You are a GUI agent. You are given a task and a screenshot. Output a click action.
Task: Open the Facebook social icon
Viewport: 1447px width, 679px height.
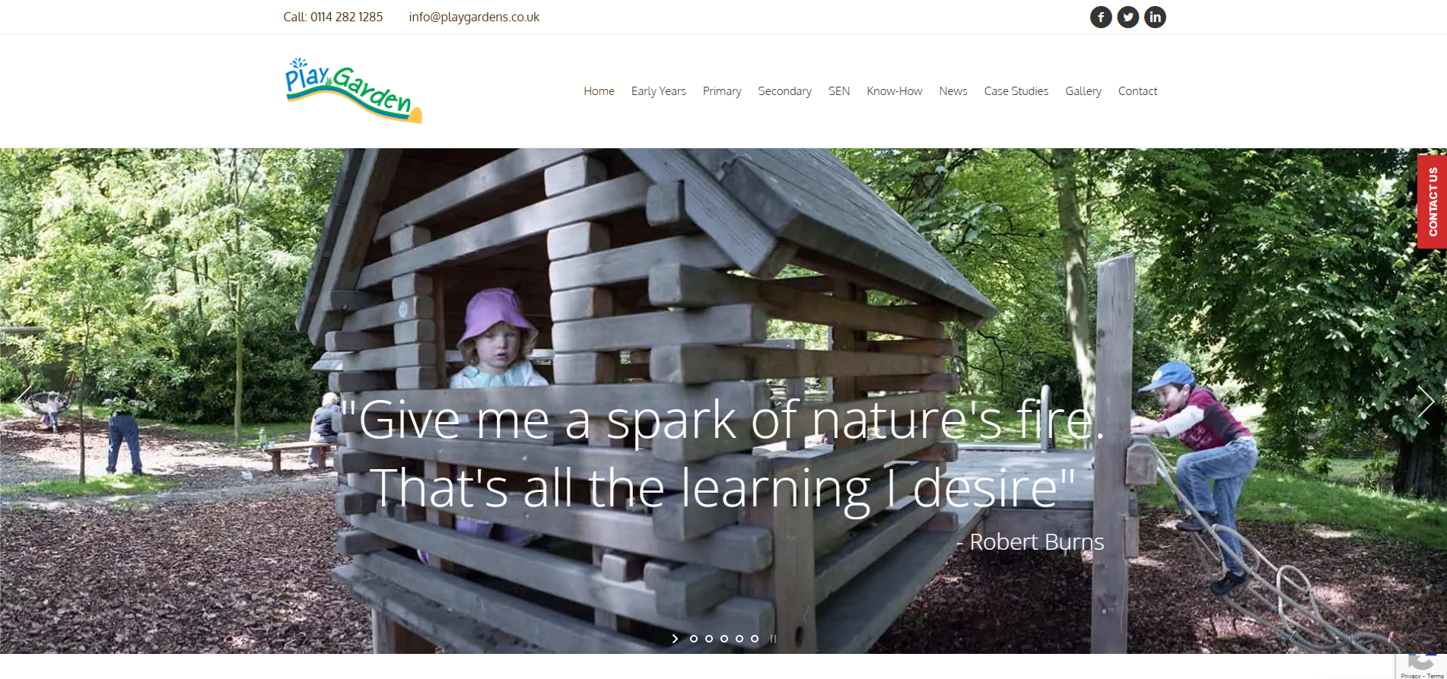(x=1101, y=17)
